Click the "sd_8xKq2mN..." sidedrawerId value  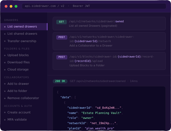pos(108,108)
